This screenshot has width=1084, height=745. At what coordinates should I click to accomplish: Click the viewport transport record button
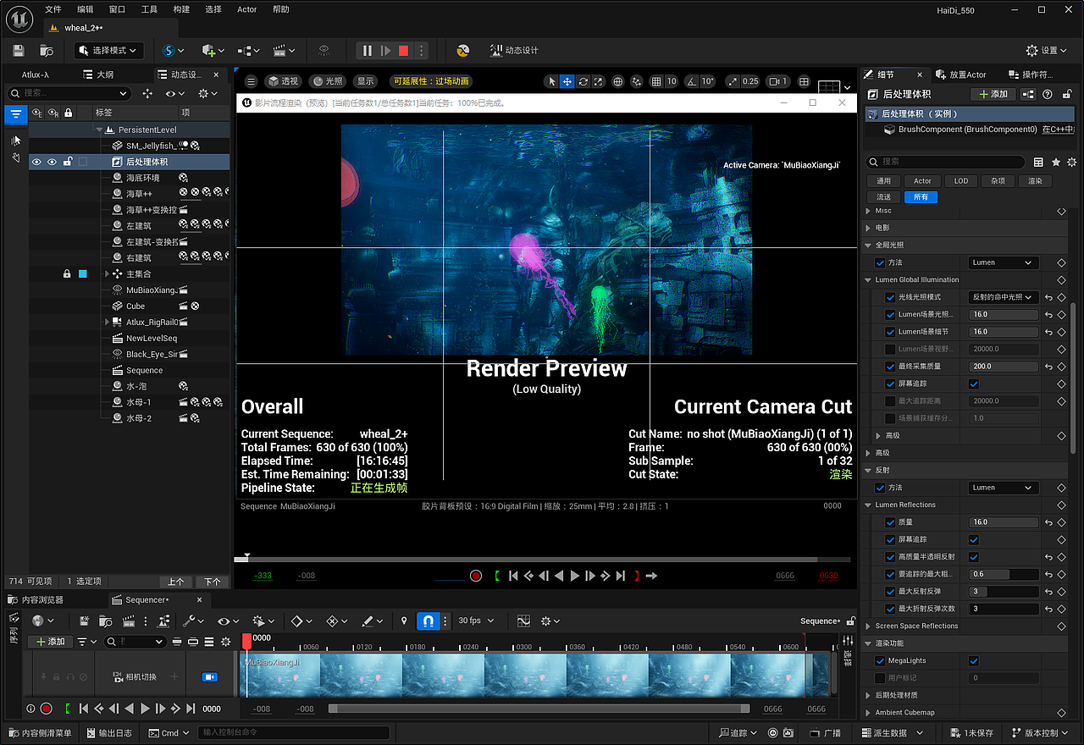pos(476,576)
